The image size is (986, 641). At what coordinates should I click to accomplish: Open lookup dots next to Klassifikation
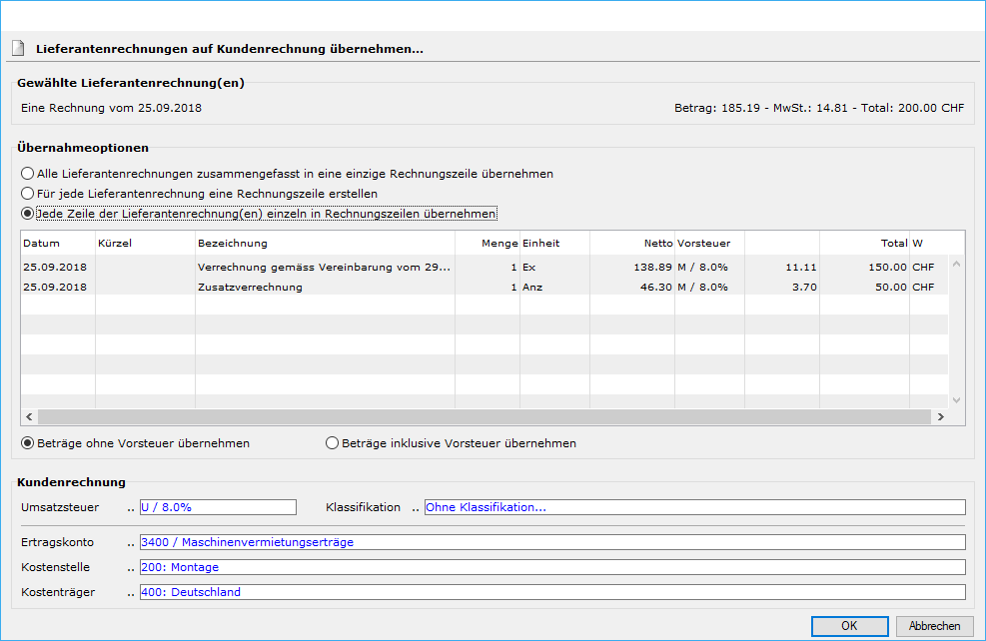[x=416, y=508]
